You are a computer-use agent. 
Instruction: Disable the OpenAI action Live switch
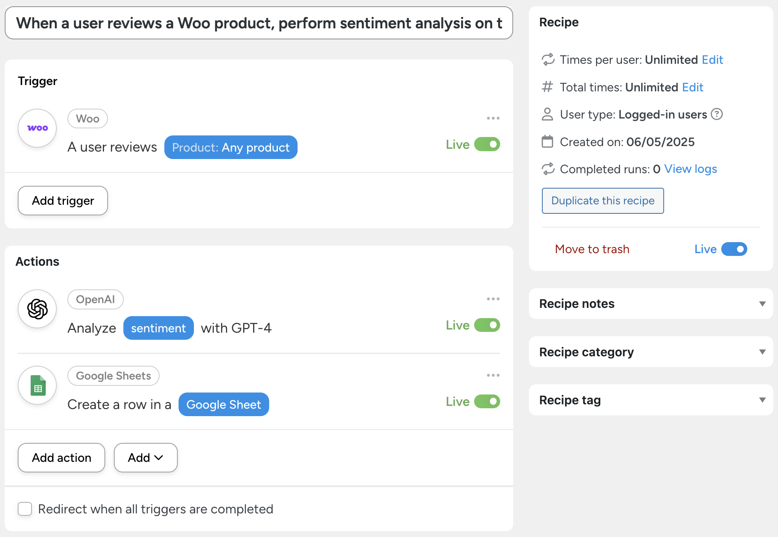pyautogui.click(x=487, y=325)
